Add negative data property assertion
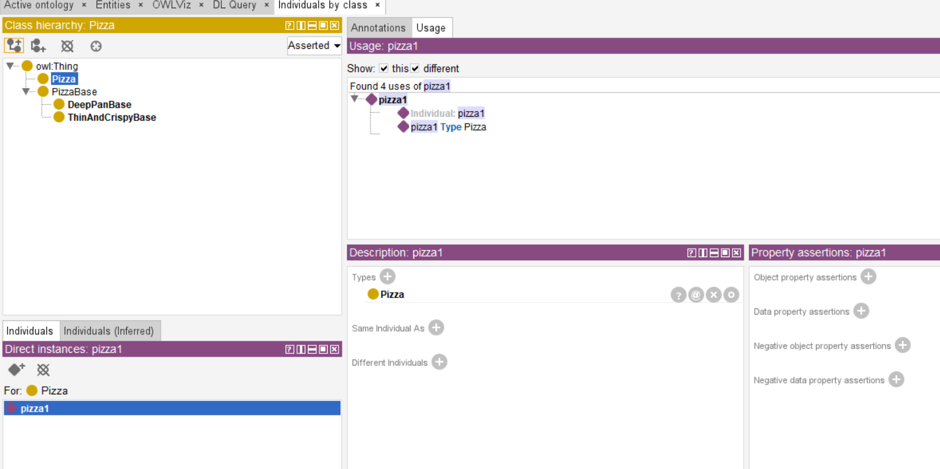Screen dimensions: 940x469 pos(896,379)
